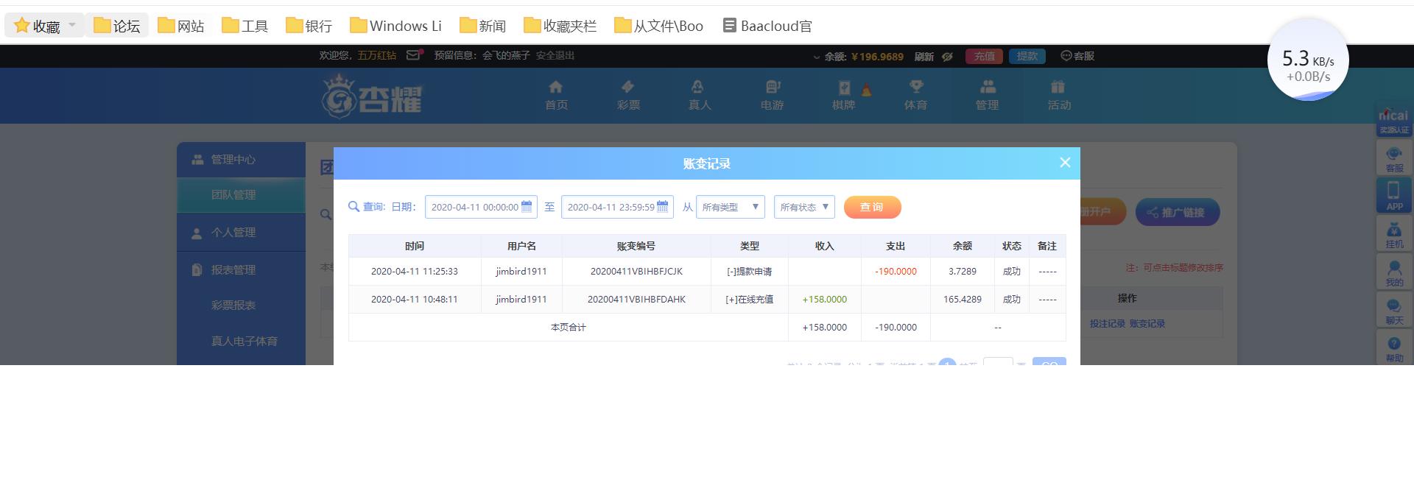Click the 挂机 icon in right sidebar
This screenshot has height=477, width=1414.
pos(1394,234)
